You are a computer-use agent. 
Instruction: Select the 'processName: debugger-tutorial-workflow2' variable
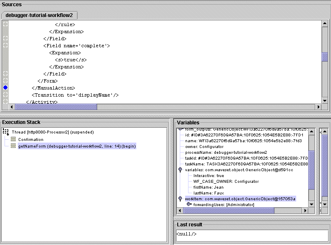[x=226, y=153]
